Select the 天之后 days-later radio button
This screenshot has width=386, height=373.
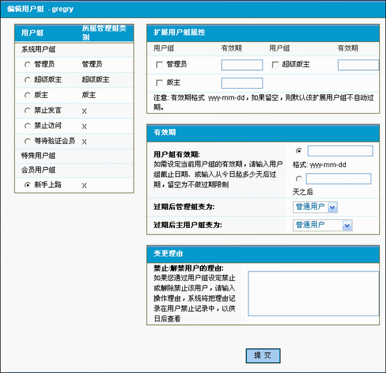[299, 178]
